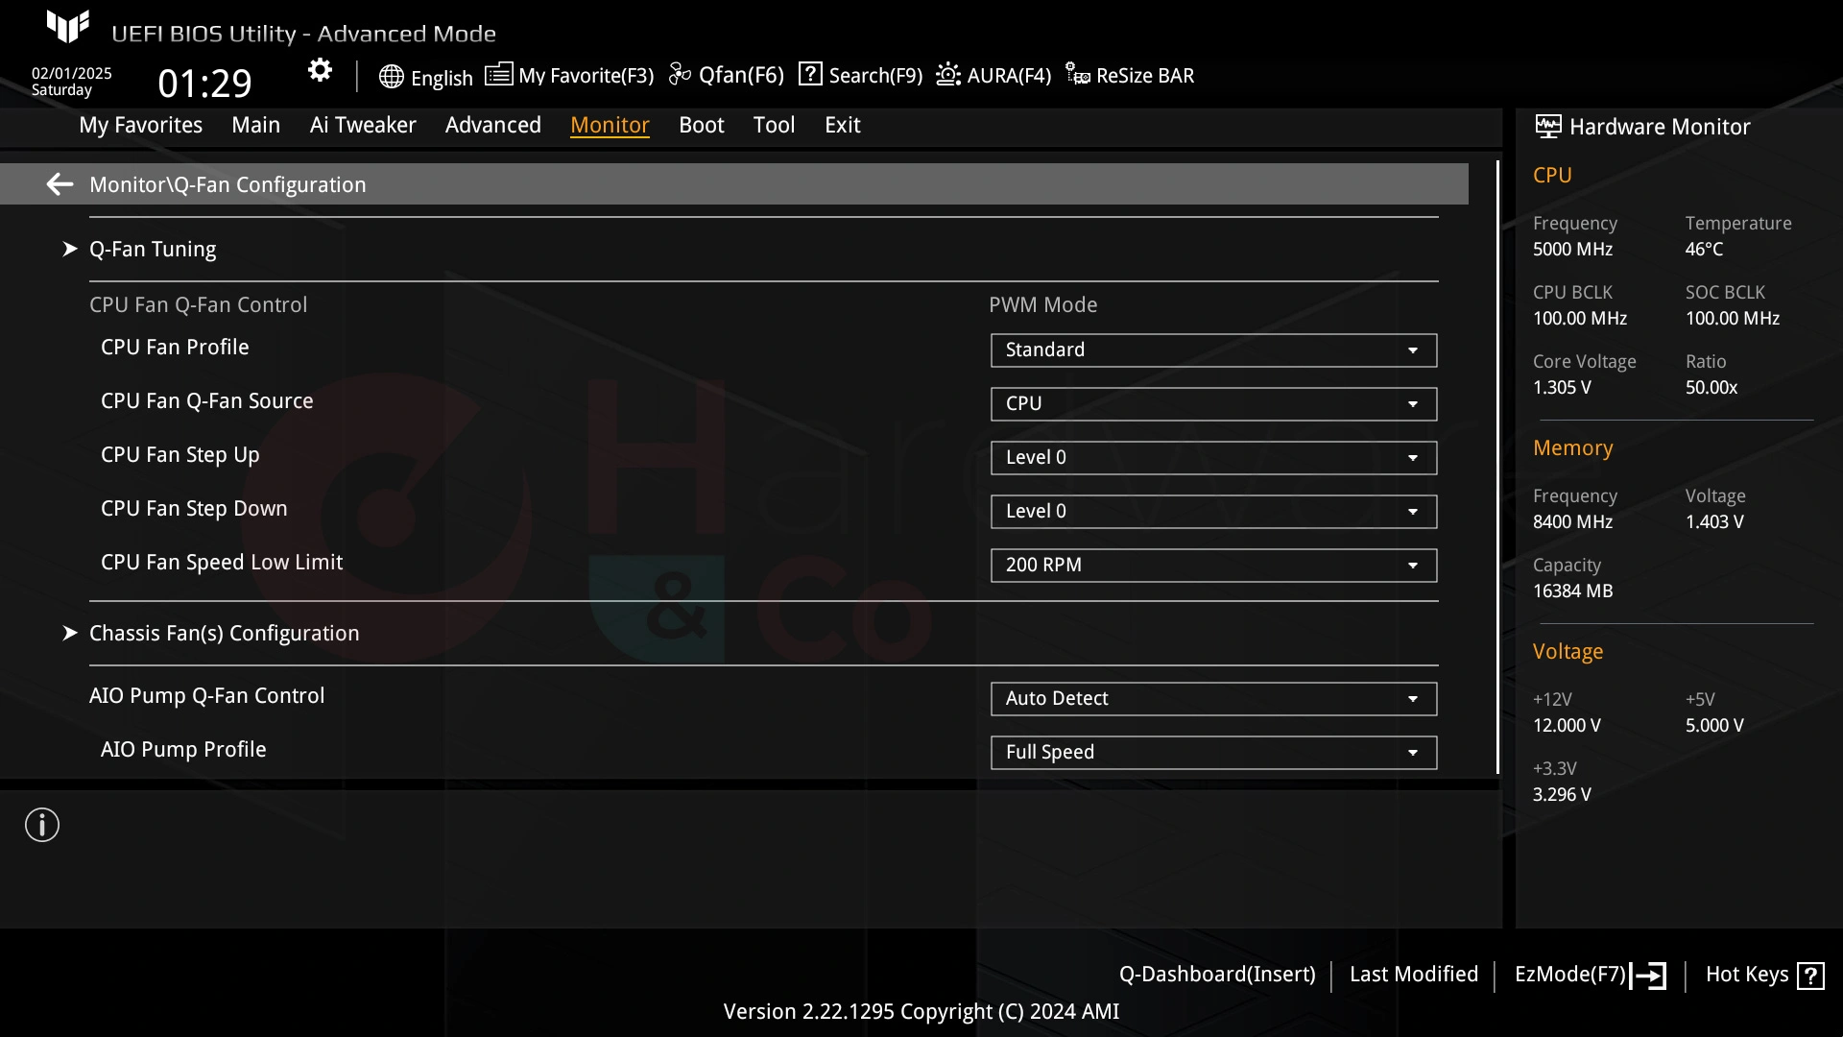Open the AIO Pump Q-Fan Control dropdown
This screenshot has width=1843, height=1037.
coord(1213,699)
